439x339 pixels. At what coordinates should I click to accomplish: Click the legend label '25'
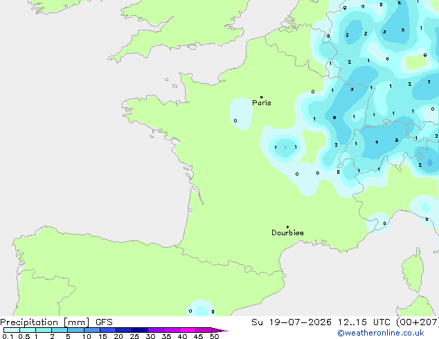coord(134,336)
